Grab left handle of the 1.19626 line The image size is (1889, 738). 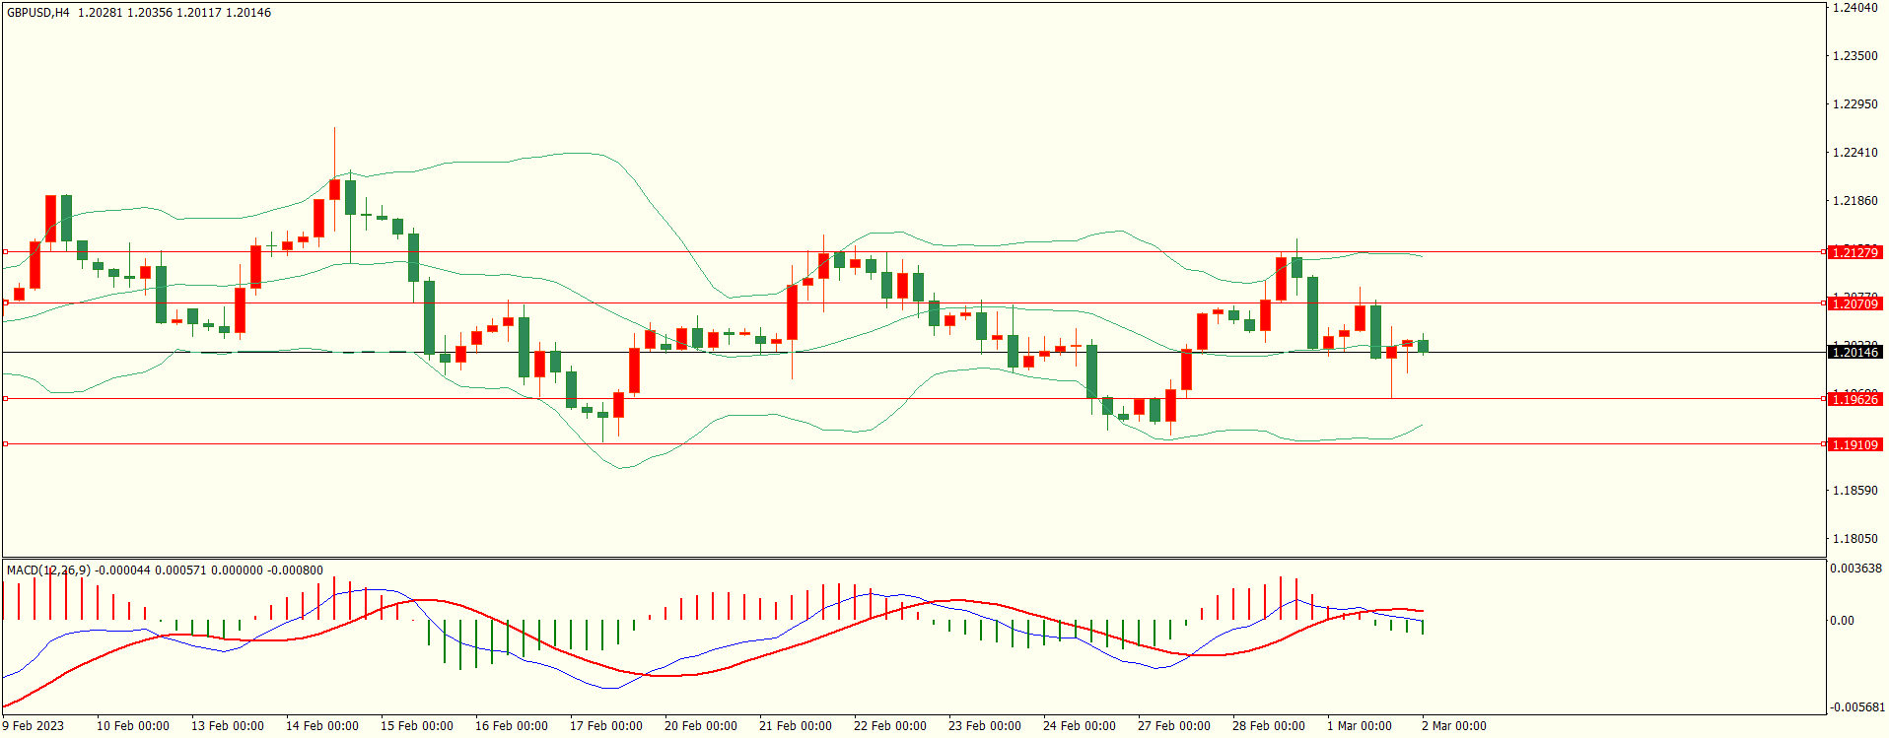pos(5,399)
